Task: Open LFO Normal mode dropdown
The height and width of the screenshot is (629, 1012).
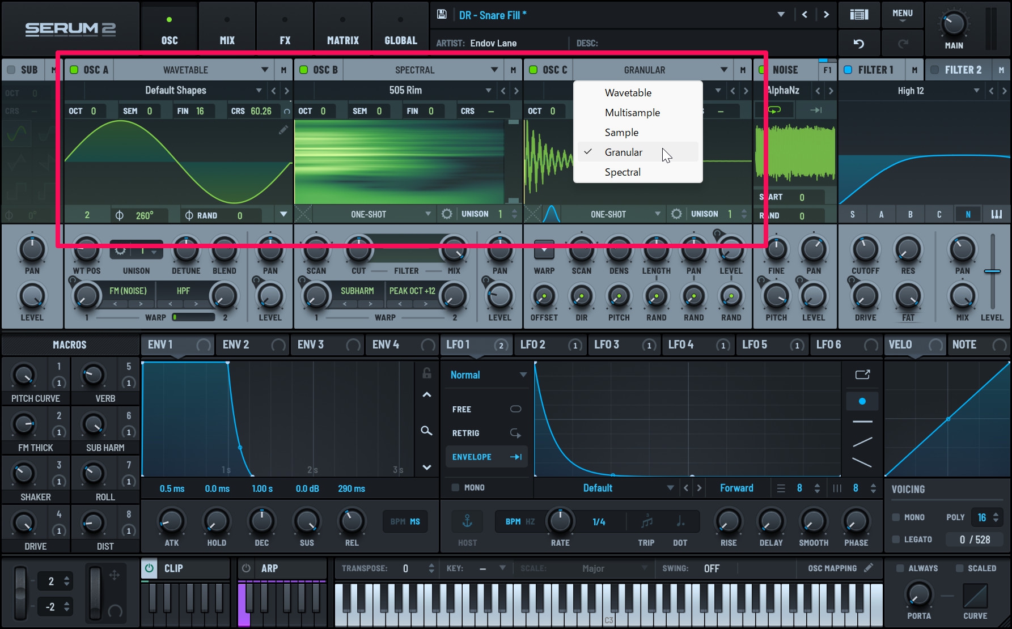Action: (x=488, y=375)
